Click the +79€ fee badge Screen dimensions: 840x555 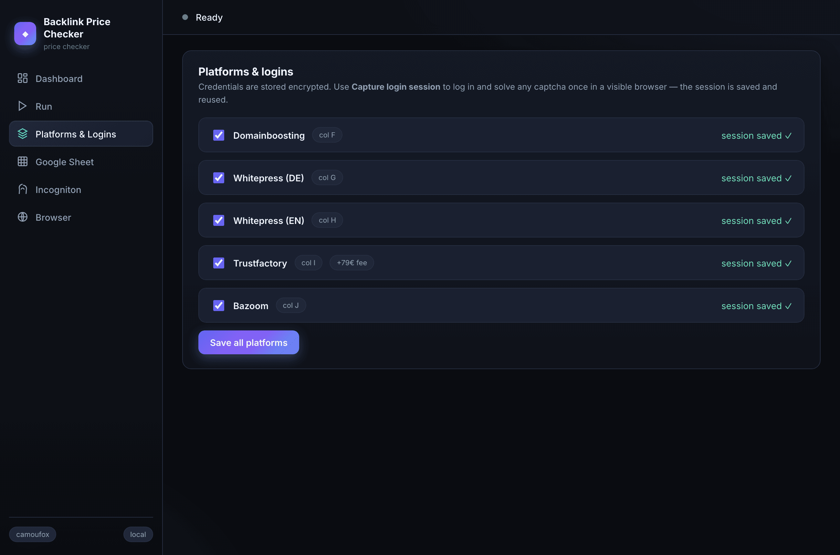click(352, 263)
